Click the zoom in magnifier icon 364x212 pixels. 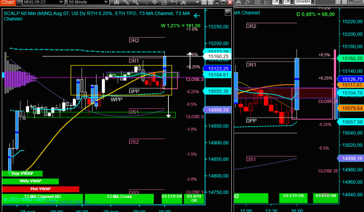coord(136,2)
